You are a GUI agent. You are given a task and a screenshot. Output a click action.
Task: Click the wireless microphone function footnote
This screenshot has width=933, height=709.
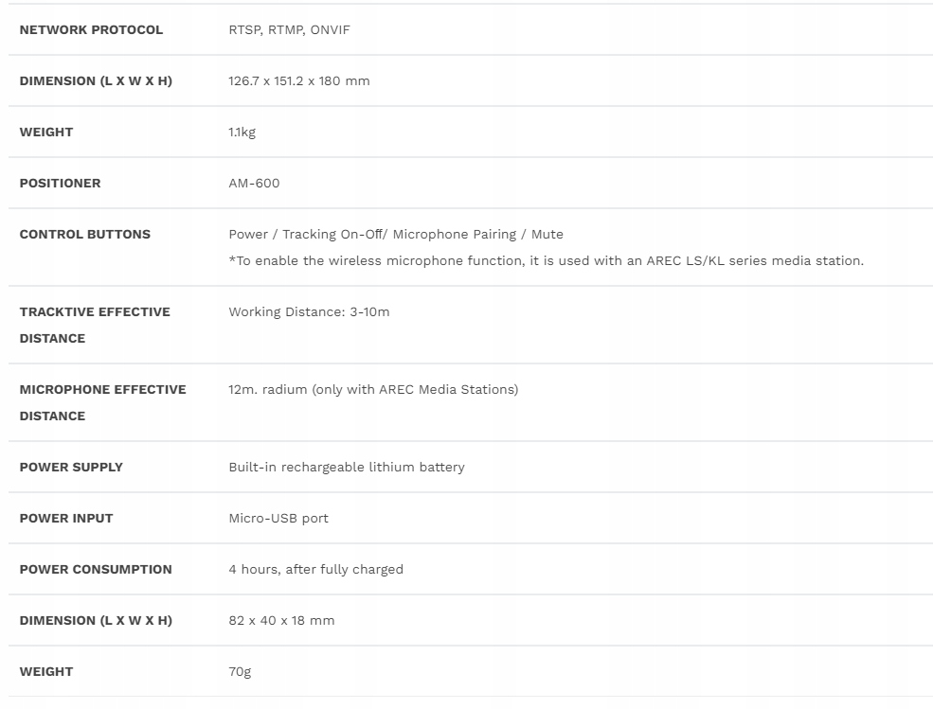coord(546,260)
